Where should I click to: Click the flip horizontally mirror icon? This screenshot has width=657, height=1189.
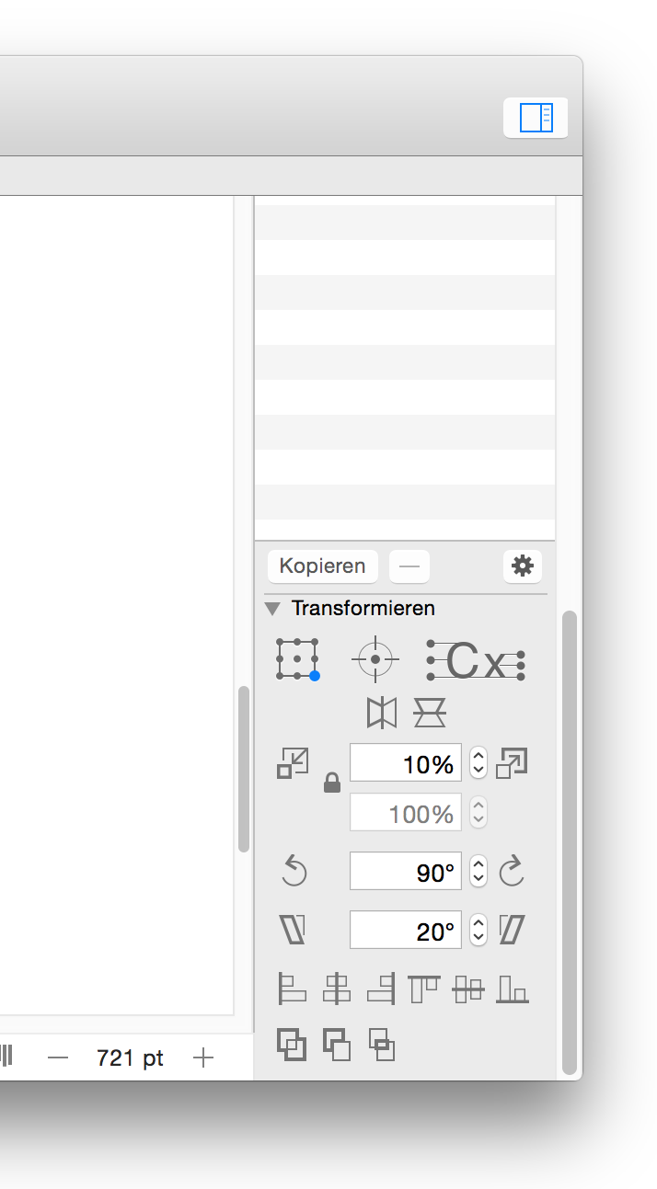pos(382,712)
